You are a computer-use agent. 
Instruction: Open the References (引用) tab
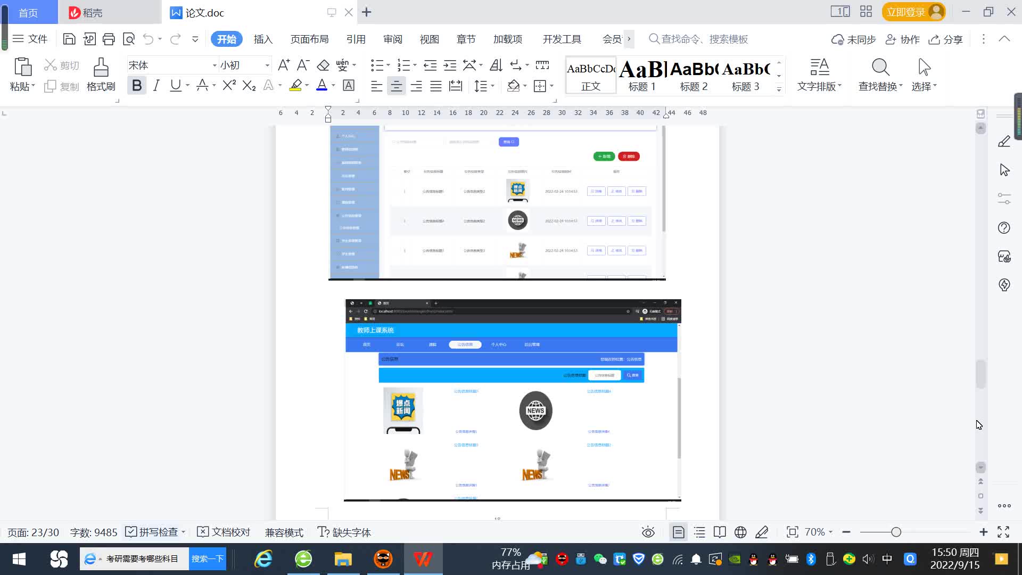pyautogui.click(x=356, y=39)
